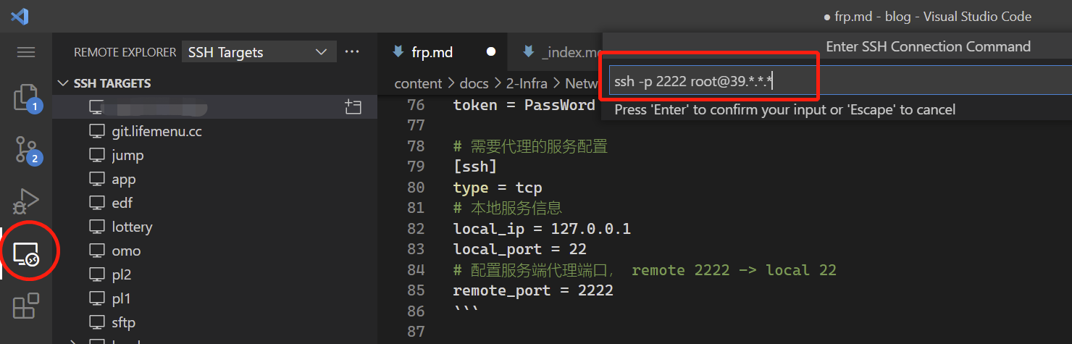
Task: Collapse the SSH TARGETS section
Action: [x=64, y=83]
